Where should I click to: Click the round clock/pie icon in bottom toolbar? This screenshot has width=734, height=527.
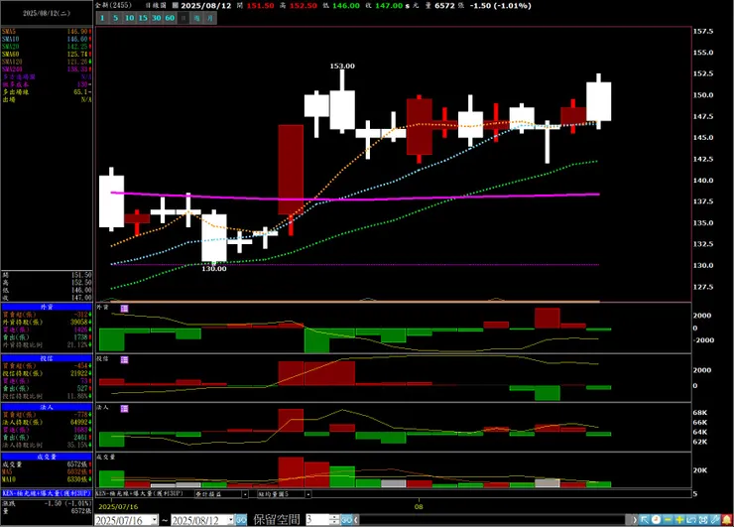pyautogui.click(x=657, y=519)
